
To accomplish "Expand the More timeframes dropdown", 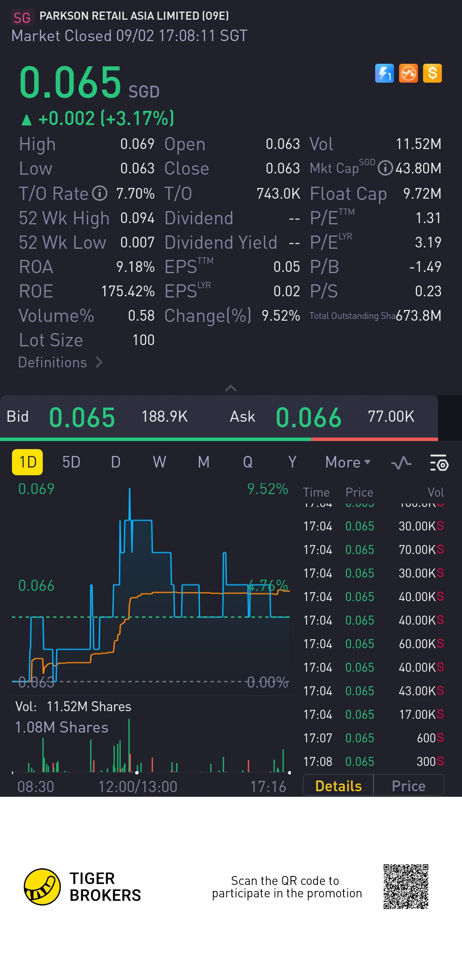I will tap(347, 462).
